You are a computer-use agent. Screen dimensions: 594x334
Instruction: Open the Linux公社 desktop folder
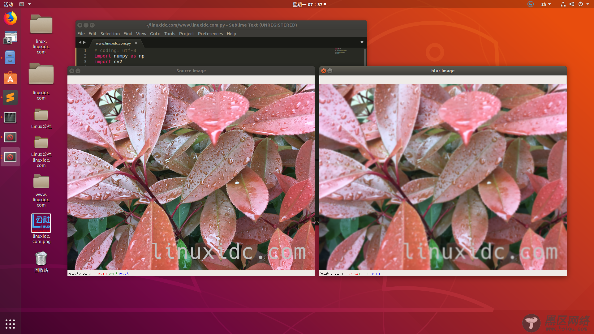41,119
